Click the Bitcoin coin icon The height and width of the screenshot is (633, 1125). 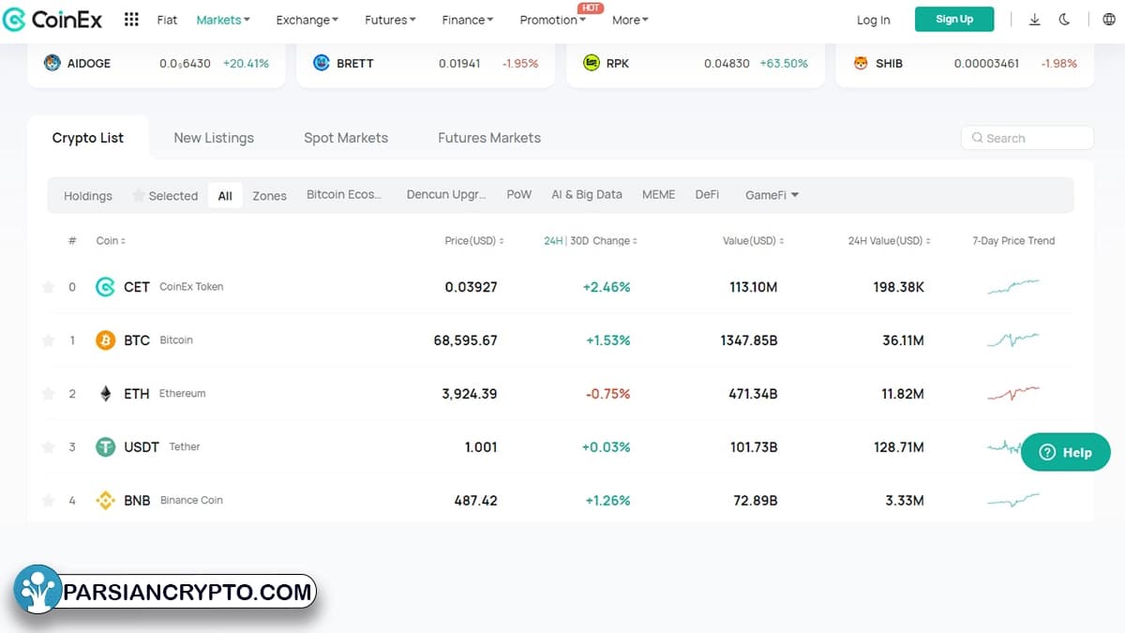106,340
